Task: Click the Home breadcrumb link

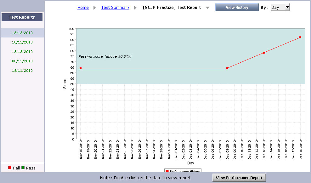Action: click(x=83, y=8)
